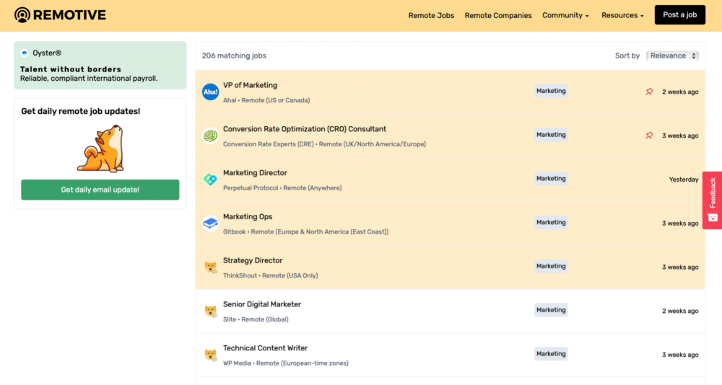Click the pin icon on CRO Consultant row
This screenshot has width=722, height=385.
click(x=649, y=136)
